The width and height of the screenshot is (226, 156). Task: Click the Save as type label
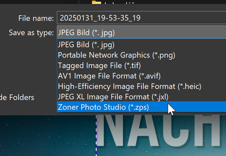point(31,33)
